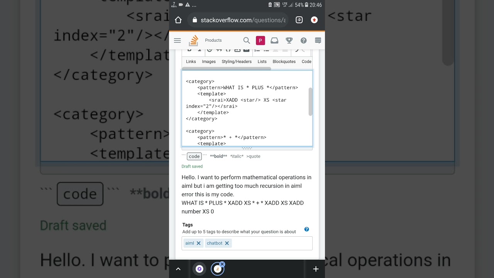Screen dimensions: 494x278
Task: Switch to the Images help tab
Action: [x=209, y=61]
